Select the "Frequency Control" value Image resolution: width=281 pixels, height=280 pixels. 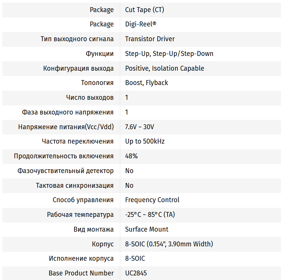click(152, 200)
